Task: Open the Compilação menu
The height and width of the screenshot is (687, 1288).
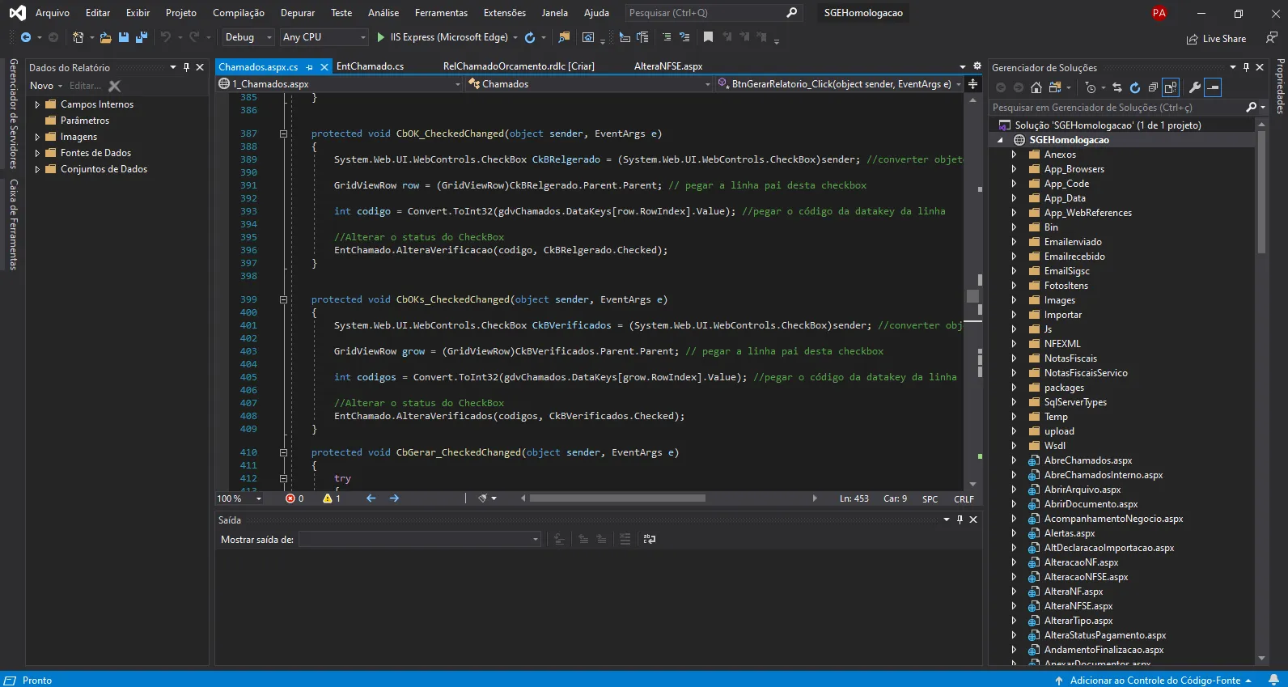Action: (239, 13)
